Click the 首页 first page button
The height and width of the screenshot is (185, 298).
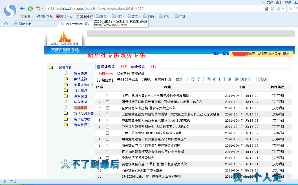[x=179, y=79]
